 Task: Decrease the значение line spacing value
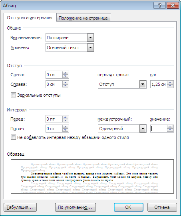(x=170, y=130)
